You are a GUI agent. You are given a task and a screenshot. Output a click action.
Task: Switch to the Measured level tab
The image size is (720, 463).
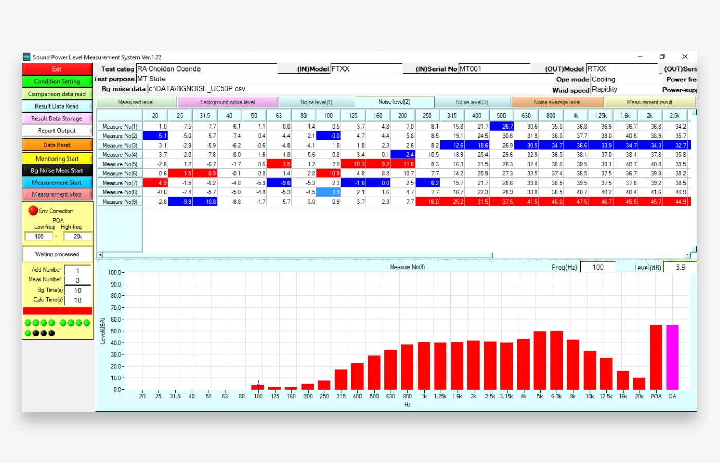pos(136,102)
